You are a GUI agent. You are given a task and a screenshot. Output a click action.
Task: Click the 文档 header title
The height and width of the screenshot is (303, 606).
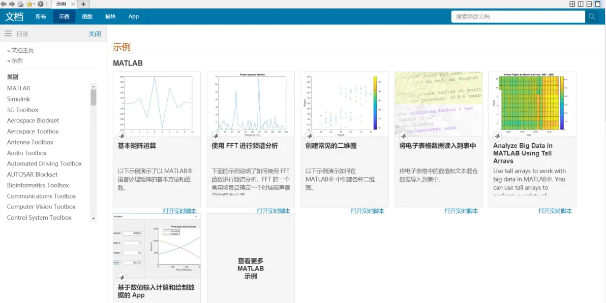coord(14,17)
